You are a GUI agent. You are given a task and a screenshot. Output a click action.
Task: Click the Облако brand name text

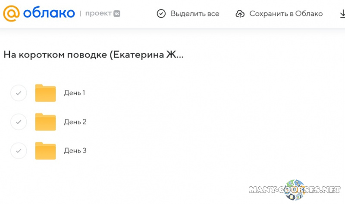point(48,13)
